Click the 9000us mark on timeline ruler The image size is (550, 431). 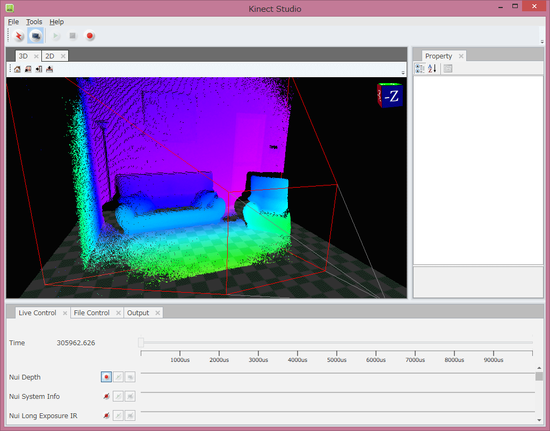(494, 360)
